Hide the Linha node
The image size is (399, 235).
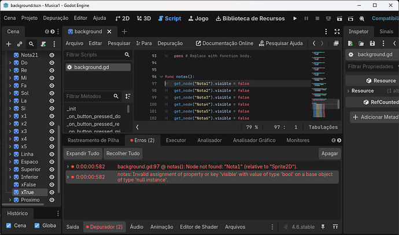[52, 154]
